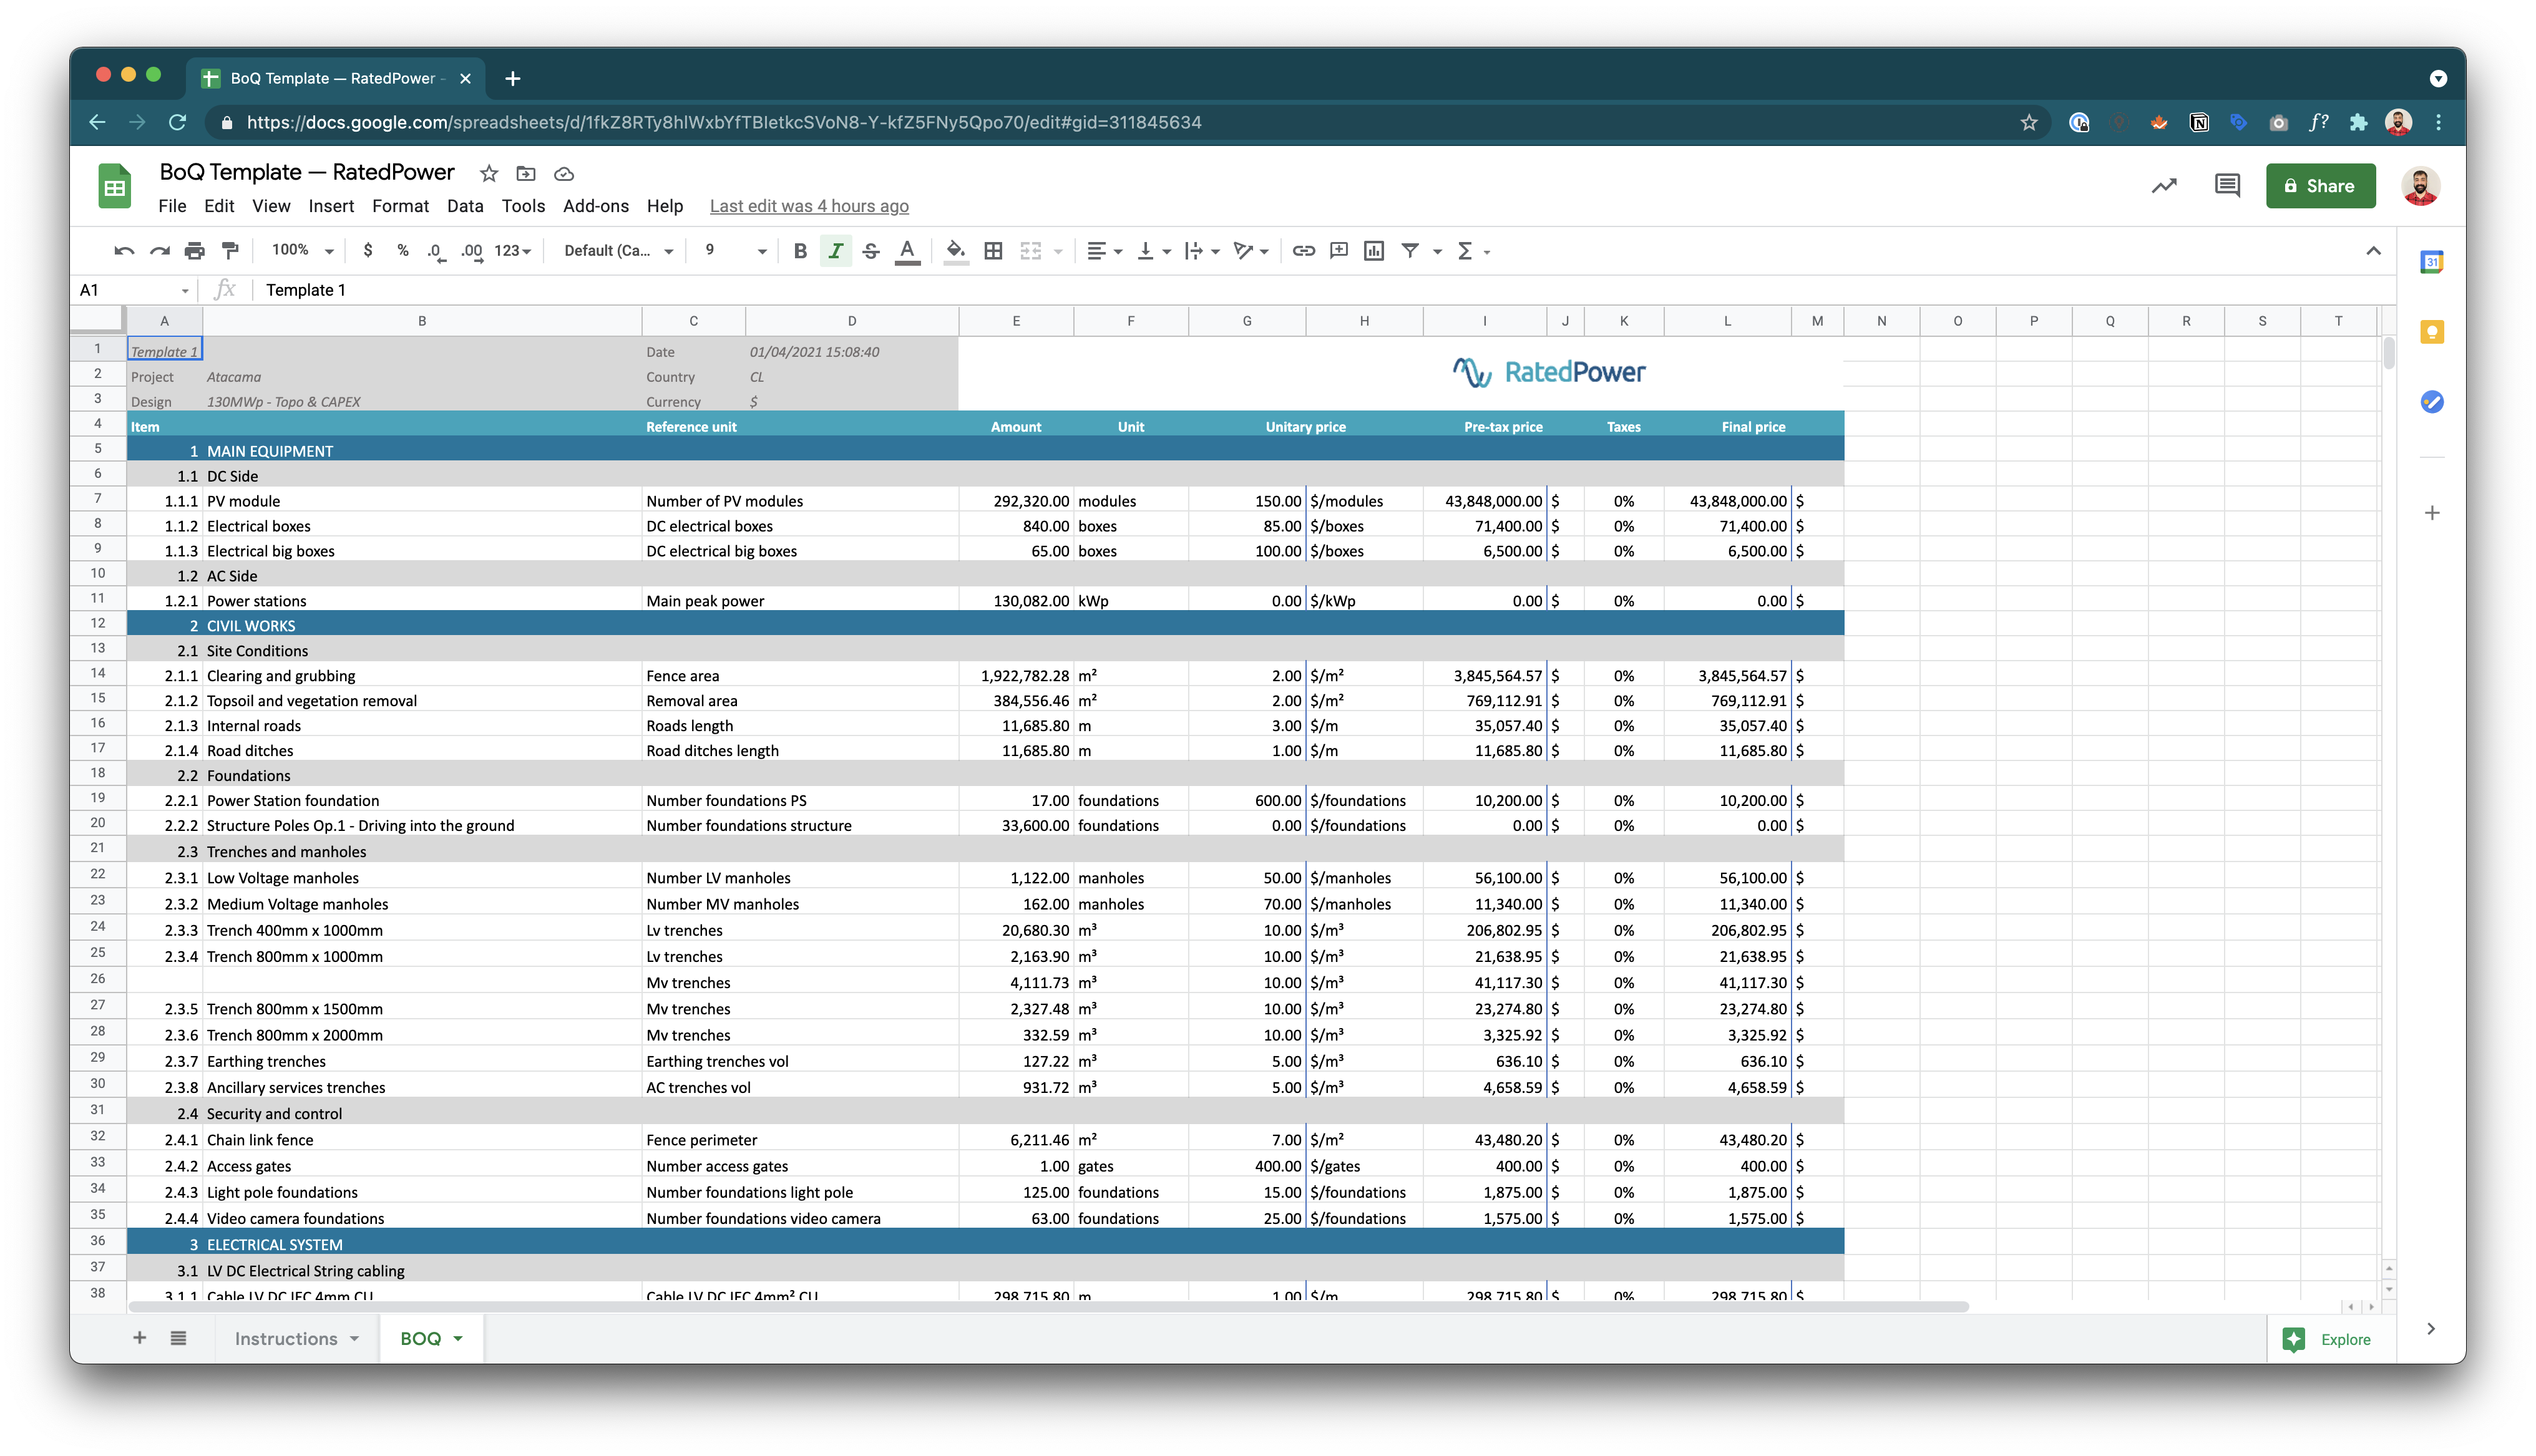The image size is (2536, 1456).
Task: Open the 'Last edit was 4 hours ago' link
Action: 809,206
